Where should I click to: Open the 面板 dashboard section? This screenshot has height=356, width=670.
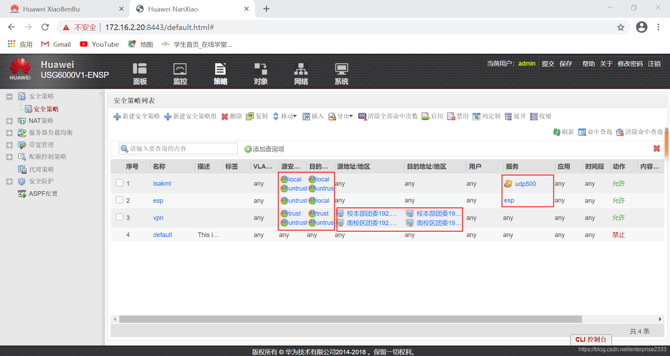140,74
